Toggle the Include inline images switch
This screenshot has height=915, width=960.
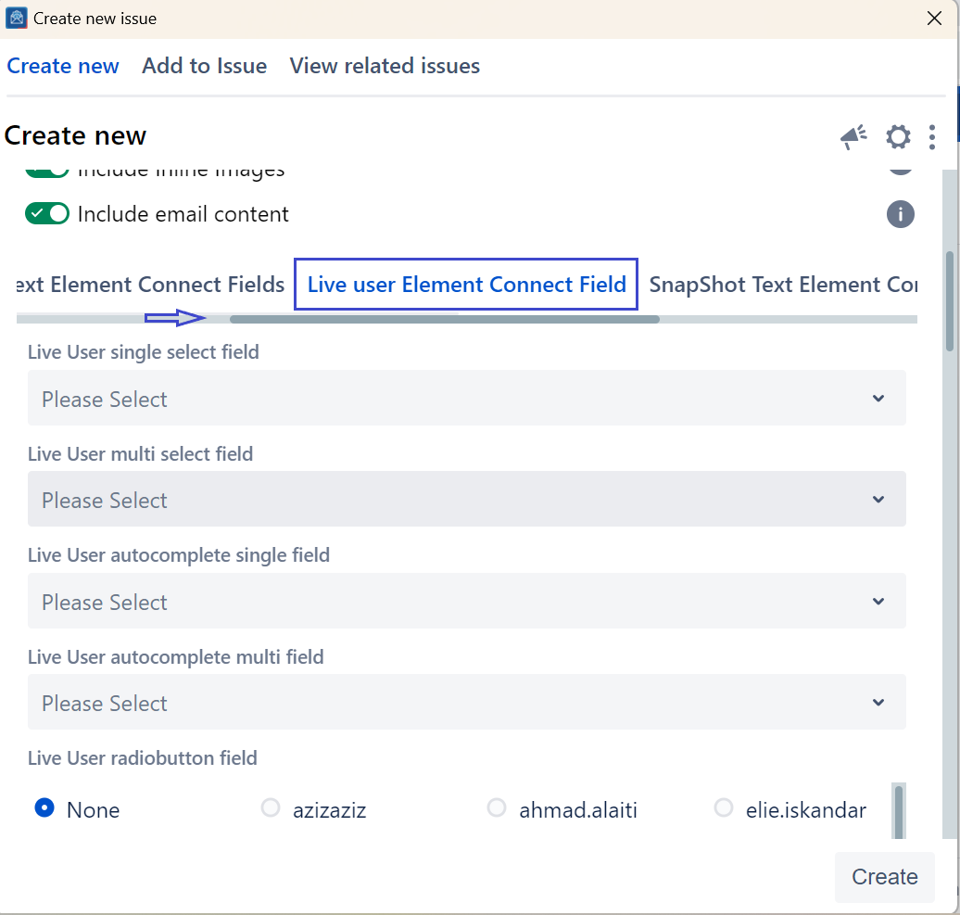pos(47,172)
